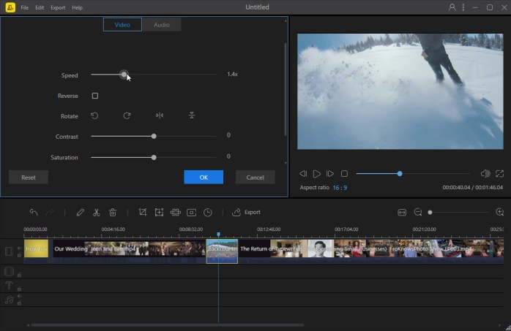Select the Zoom frame tool icon

click(x=159, y=213)
